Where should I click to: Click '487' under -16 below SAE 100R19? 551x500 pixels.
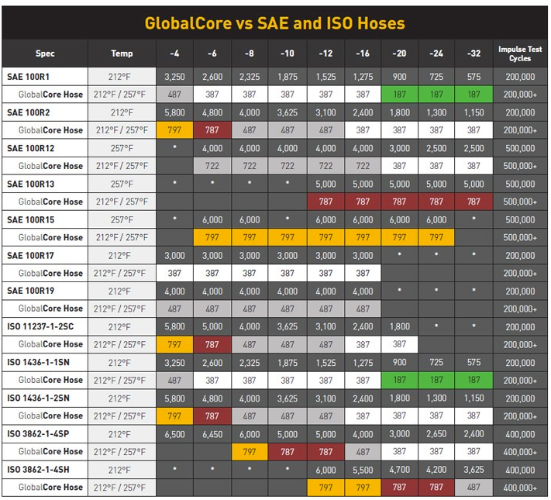[x=363, y=309]
